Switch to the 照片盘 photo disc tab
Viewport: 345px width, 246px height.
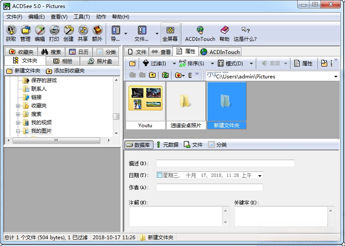(100, 61)
